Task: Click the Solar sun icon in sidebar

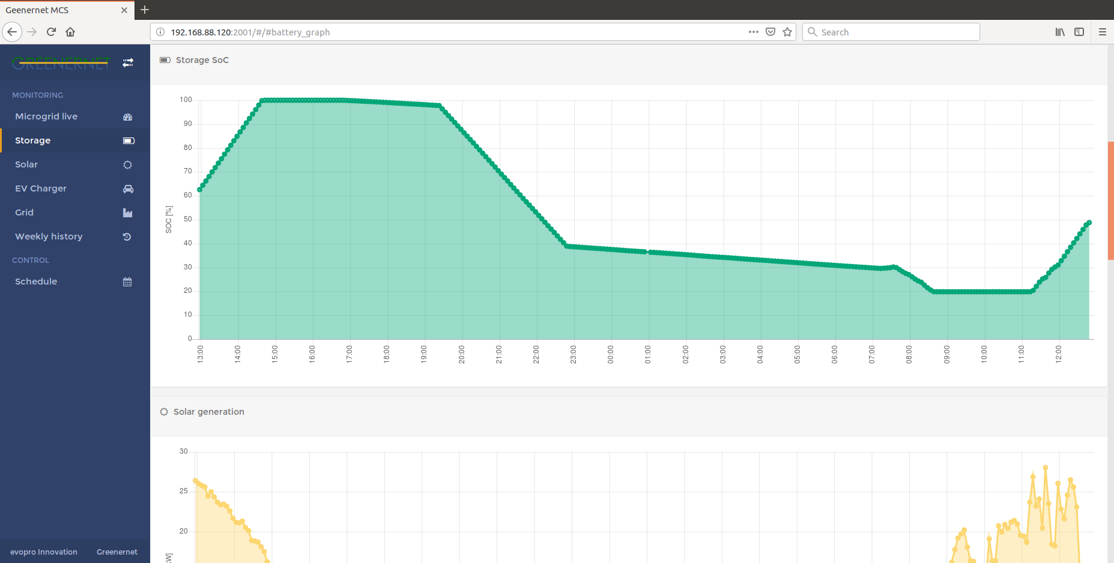Action: tap(128, 165)
